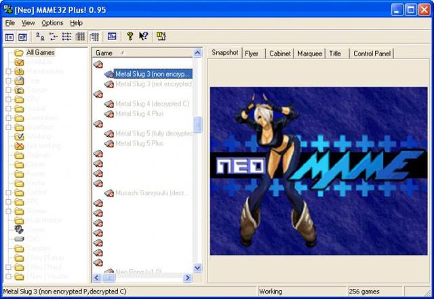Activate the What's This help cursor
Viewport: 434px width, 299px height.
143,36
